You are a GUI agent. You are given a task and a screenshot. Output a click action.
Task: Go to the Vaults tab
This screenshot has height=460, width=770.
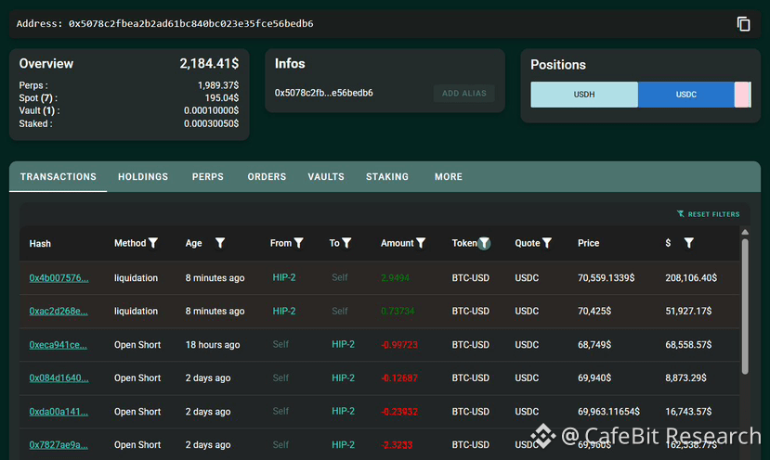click(x=326, y=176)
